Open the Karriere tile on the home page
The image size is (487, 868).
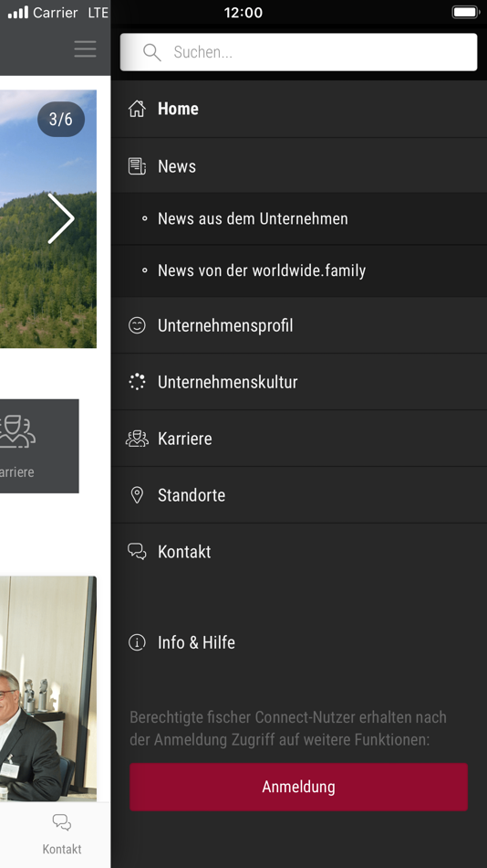coord(39,446)
